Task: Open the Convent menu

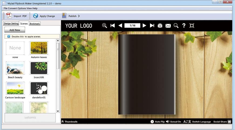Action: click(12, 8)
